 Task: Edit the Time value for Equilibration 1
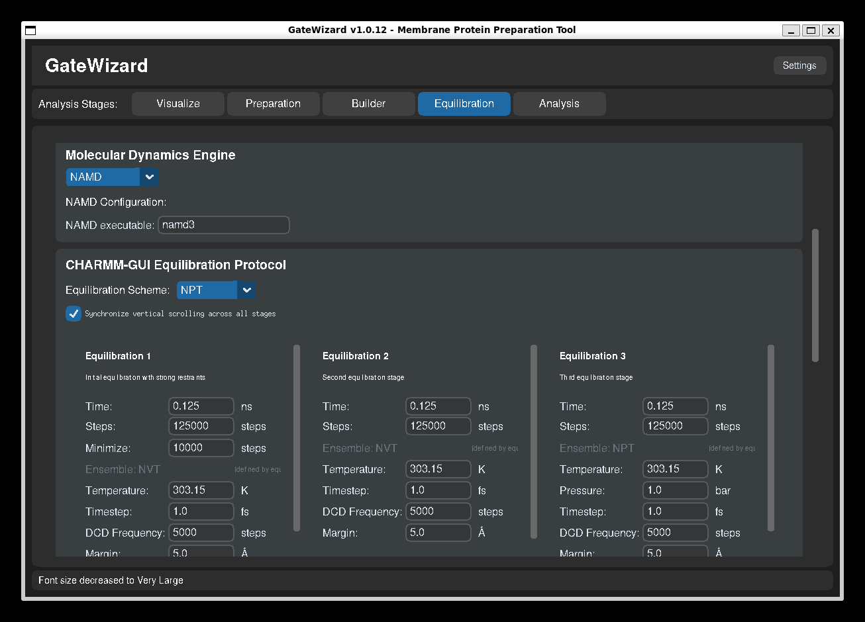(201, 406)
